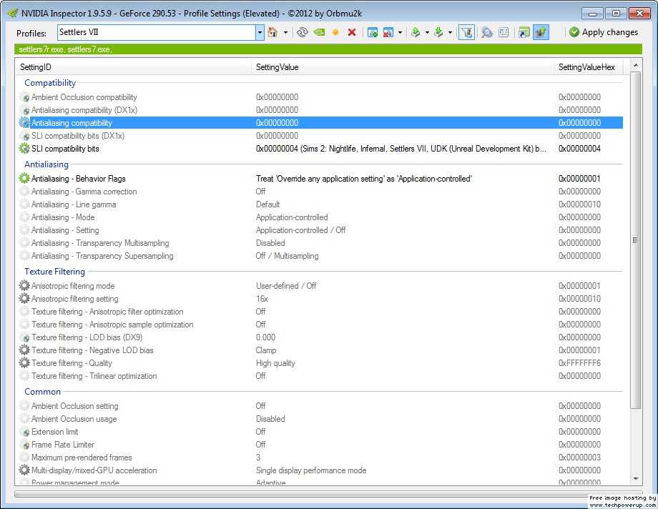Click gear icon beside Anisotropic filtering setting

pyautogui.click(x=24, y=299)
